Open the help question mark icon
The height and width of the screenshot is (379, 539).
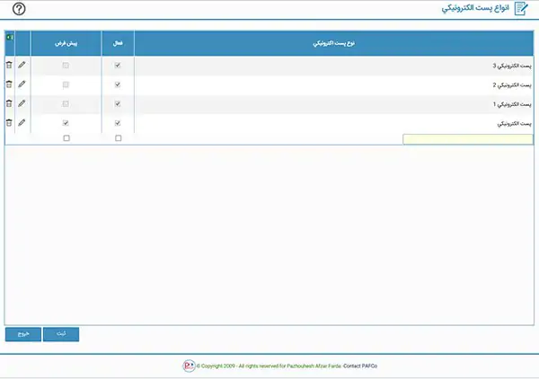point(19,9)
